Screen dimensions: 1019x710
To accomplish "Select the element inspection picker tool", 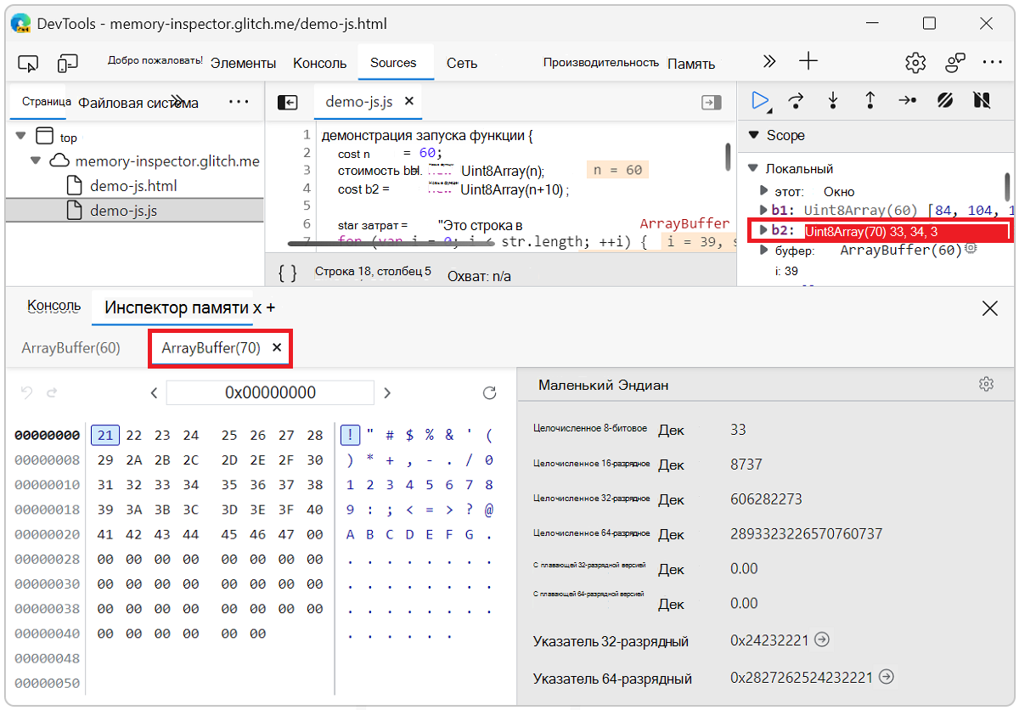I will (28, 63).
